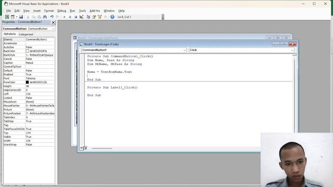Viewport: 333px width, 187px height.
Task: Open the Run menu
Action: point(72,10)
